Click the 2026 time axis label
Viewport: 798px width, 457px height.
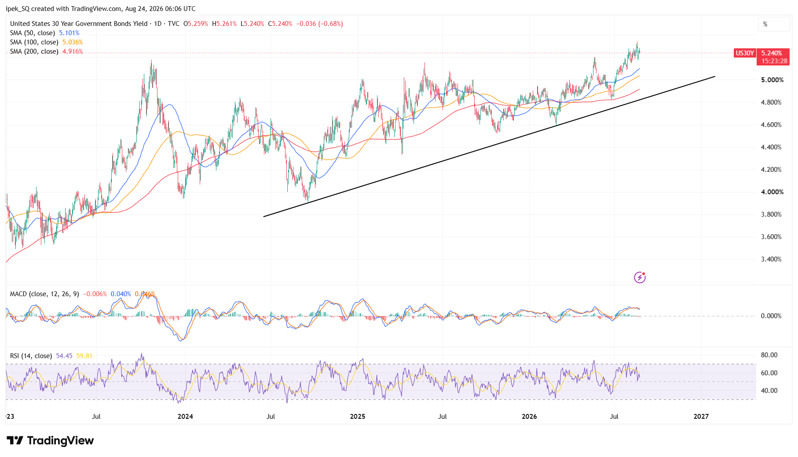tap(529, 417)
